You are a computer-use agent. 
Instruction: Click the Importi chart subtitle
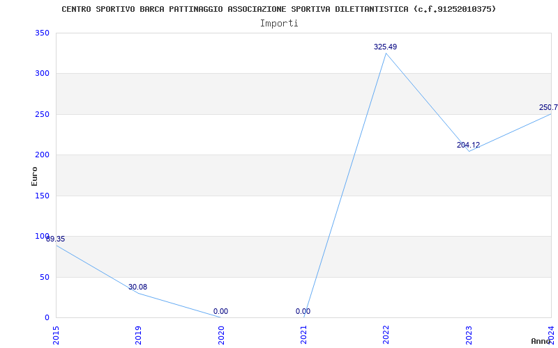(x=279, y=24)
